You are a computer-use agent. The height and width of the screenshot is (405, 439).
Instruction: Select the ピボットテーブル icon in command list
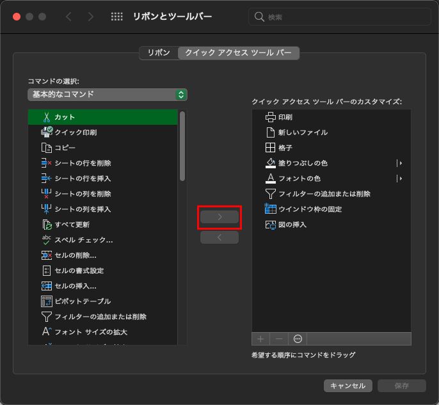pos(47,301)
